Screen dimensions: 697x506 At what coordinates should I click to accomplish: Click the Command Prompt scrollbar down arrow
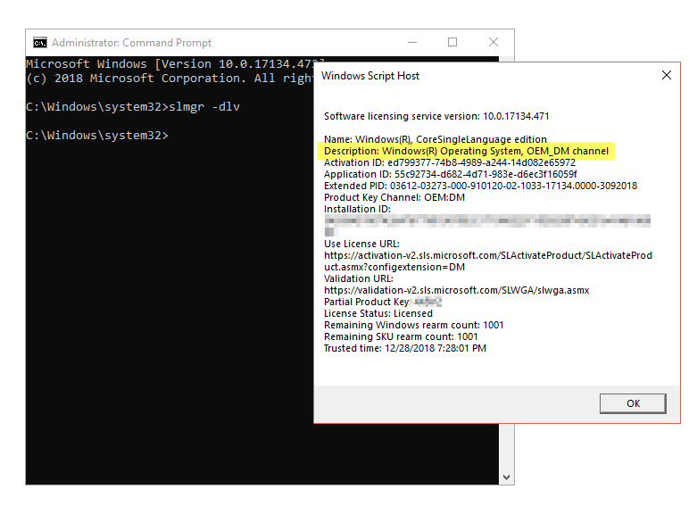pyautogui.click(x=506, y=477)
